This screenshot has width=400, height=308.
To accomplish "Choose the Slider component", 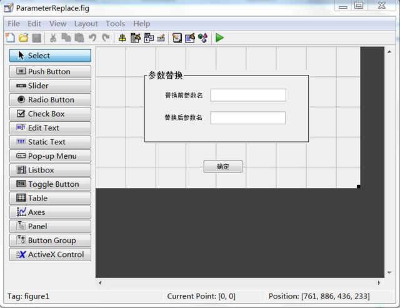I will (50, 86).
